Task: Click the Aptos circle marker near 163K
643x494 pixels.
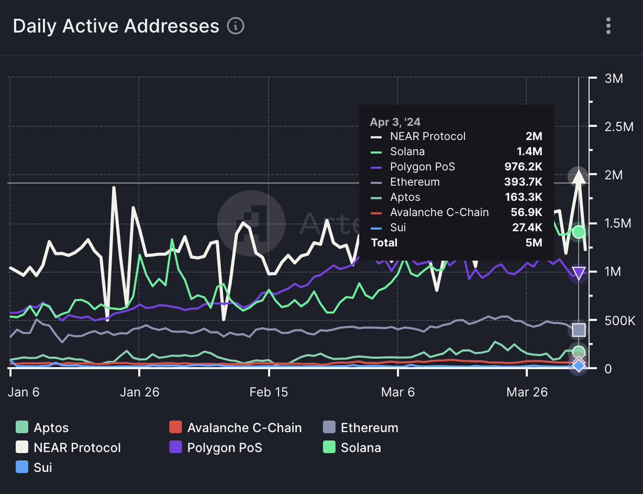Action: click(x=579, y=352)
